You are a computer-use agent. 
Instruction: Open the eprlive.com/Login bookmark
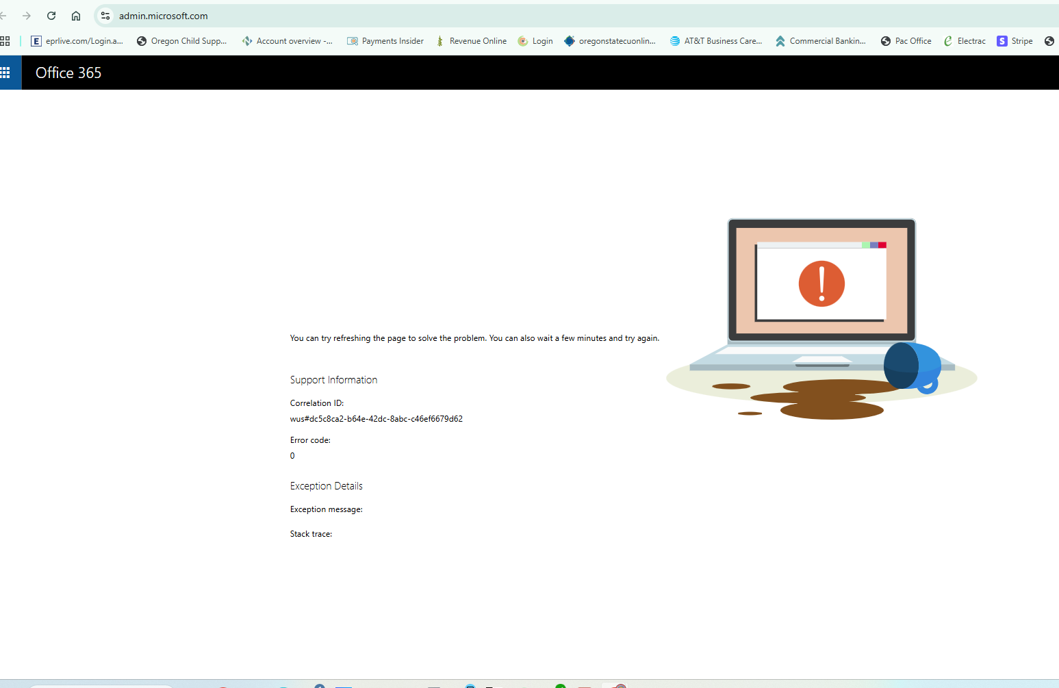(x=77, y=41)
